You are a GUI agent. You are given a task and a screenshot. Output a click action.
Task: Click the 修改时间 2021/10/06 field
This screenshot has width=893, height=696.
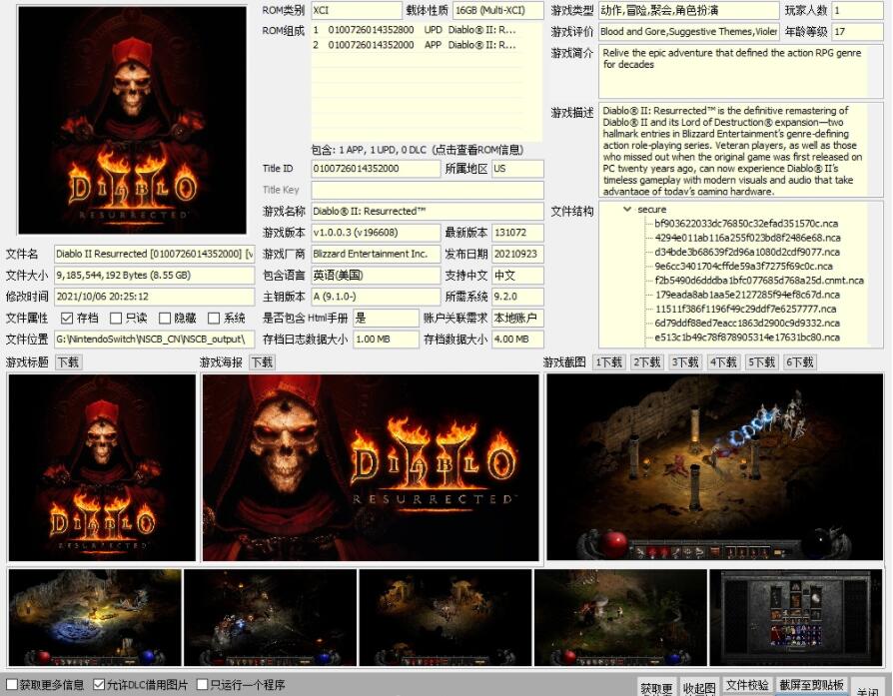pos(155,297)
